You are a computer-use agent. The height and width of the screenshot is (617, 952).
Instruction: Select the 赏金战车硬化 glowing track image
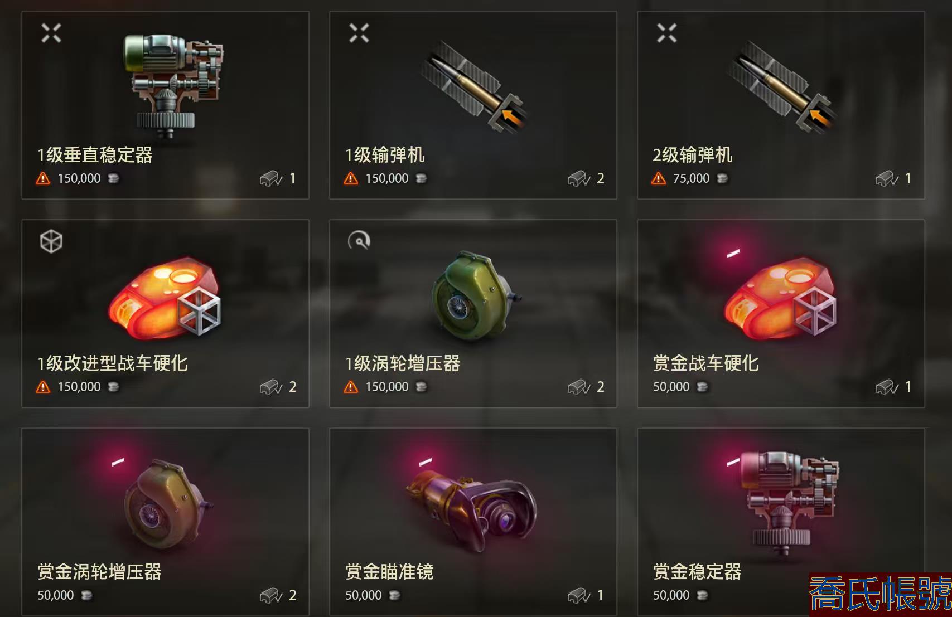tap(780, 297)
